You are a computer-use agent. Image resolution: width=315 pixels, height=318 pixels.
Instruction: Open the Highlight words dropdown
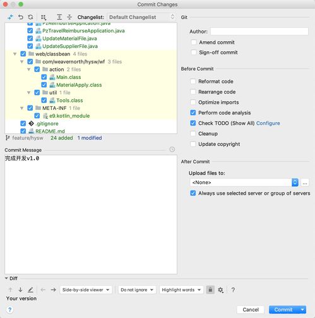[181, 290]
